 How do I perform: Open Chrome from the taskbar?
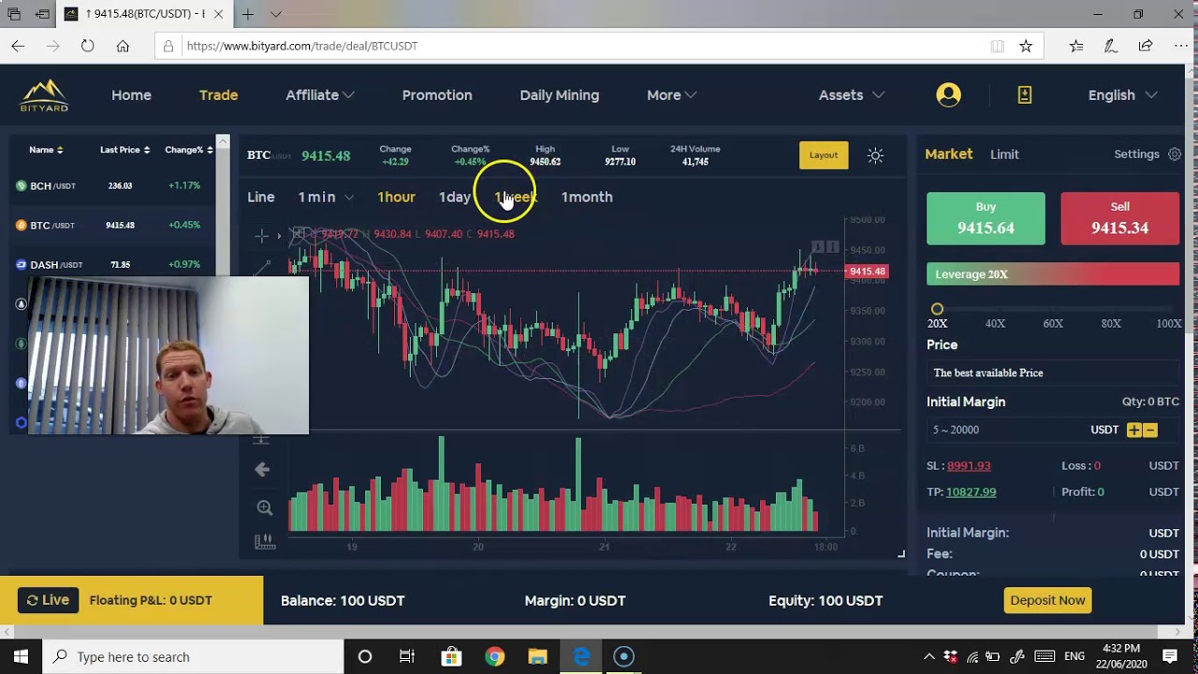click(494, 656)
